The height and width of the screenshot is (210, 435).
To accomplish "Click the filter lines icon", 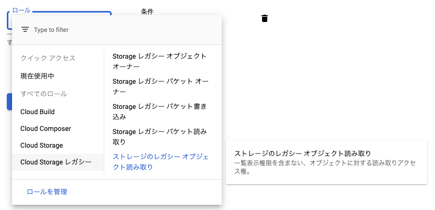I will [25, 30].
